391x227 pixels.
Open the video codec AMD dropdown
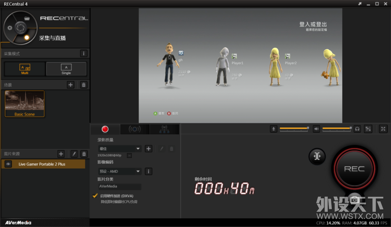click(x=120, y=171)
